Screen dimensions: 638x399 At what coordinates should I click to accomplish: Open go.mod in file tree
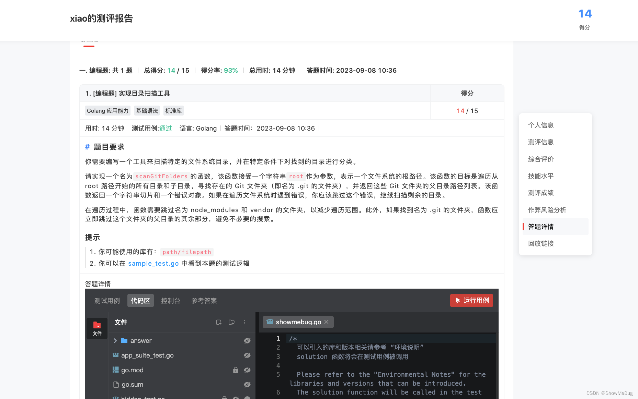point(132,370)
